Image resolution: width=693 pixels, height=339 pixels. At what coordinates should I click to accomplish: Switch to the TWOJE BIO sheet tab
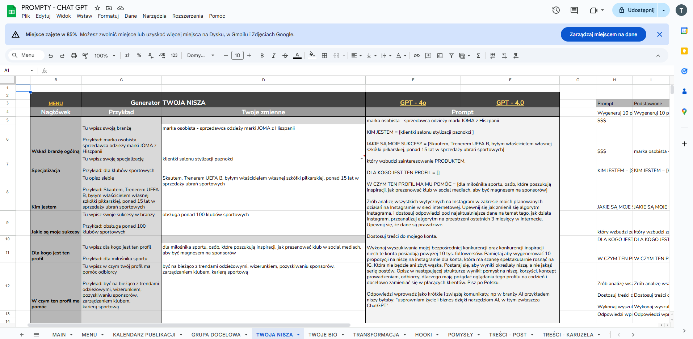pos(323,335)
